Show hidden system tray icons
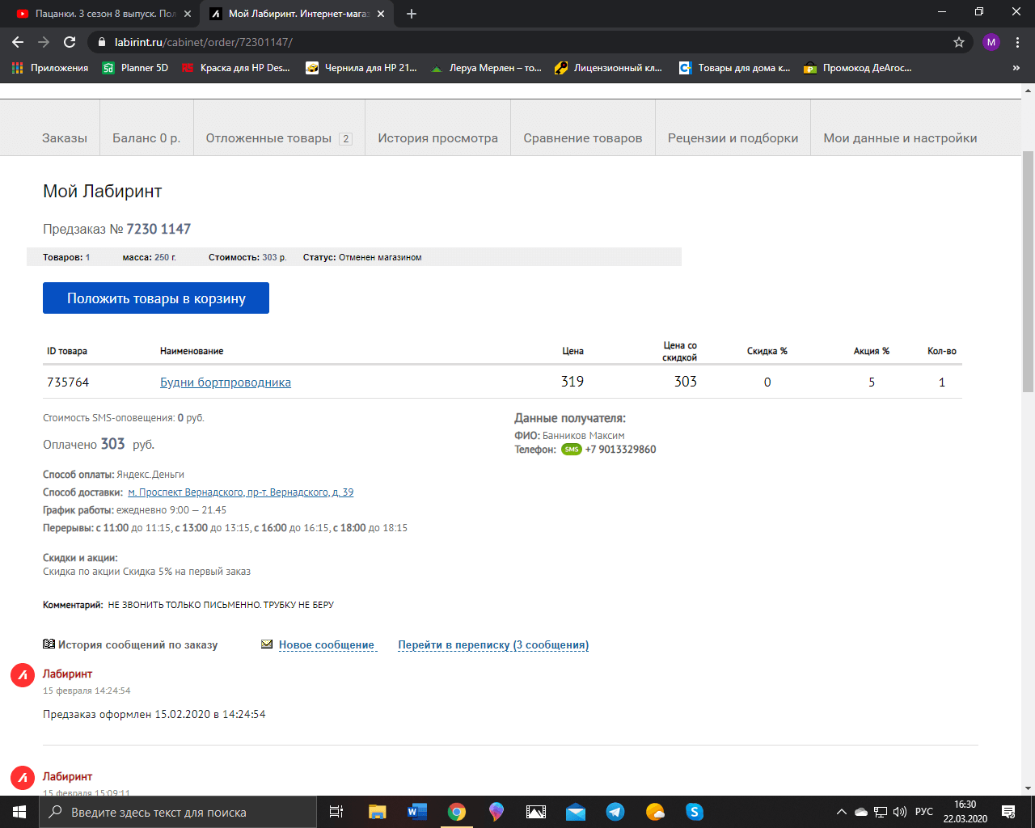Screen dimensions: 1035x828 coord(842,812)
